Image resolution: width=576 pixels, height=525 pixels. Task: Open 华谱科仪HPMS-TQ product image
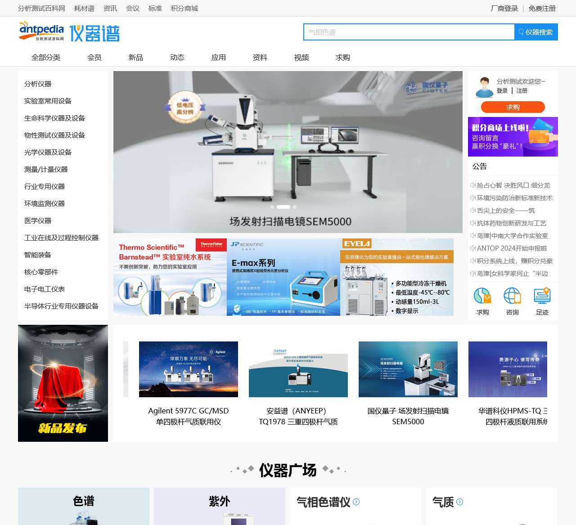tap(508, 369)
